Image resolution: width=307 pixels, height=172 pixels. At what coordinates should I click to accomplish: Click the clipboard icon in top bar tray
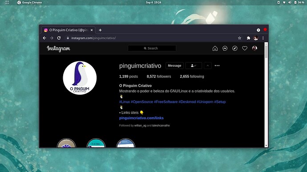[279, 3]
